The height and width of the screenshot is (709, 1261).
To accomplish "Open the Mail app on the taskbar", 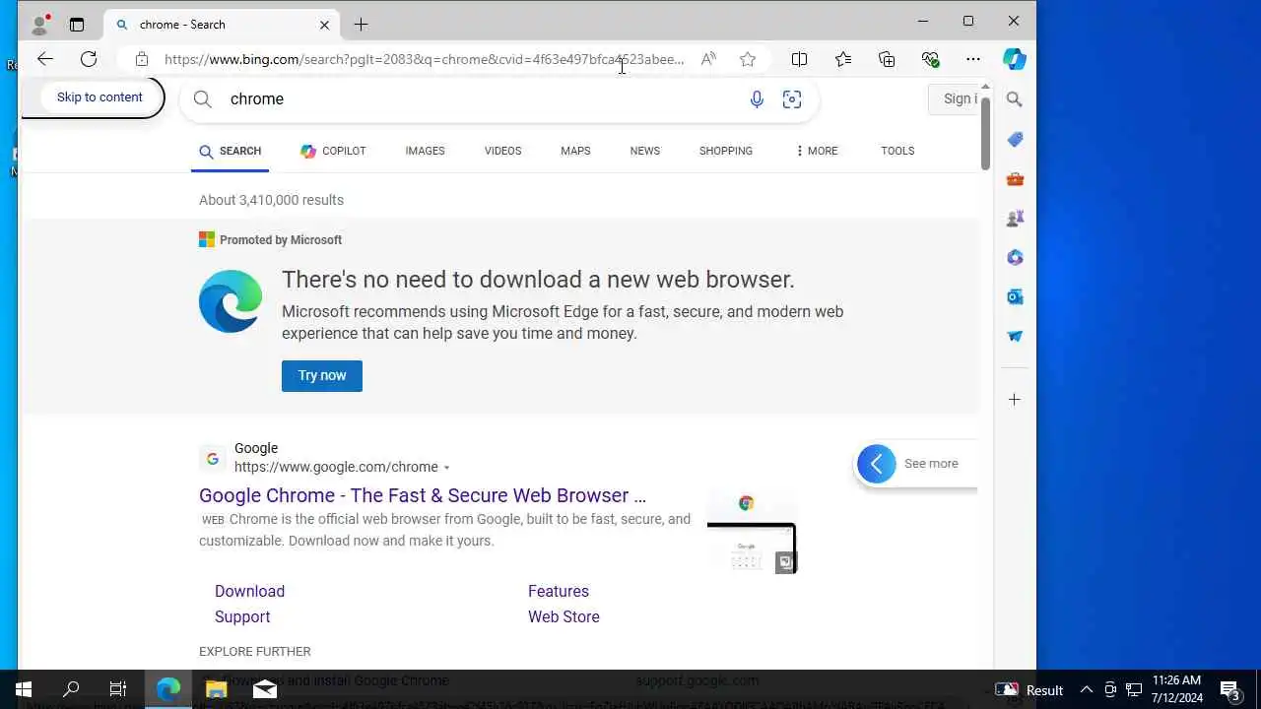I will [265, 689].
